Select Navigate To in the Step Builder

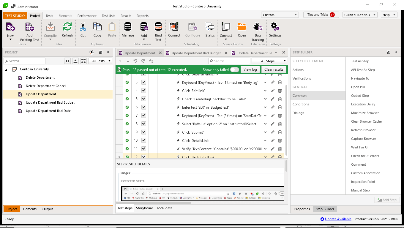(x=360, y=78)
